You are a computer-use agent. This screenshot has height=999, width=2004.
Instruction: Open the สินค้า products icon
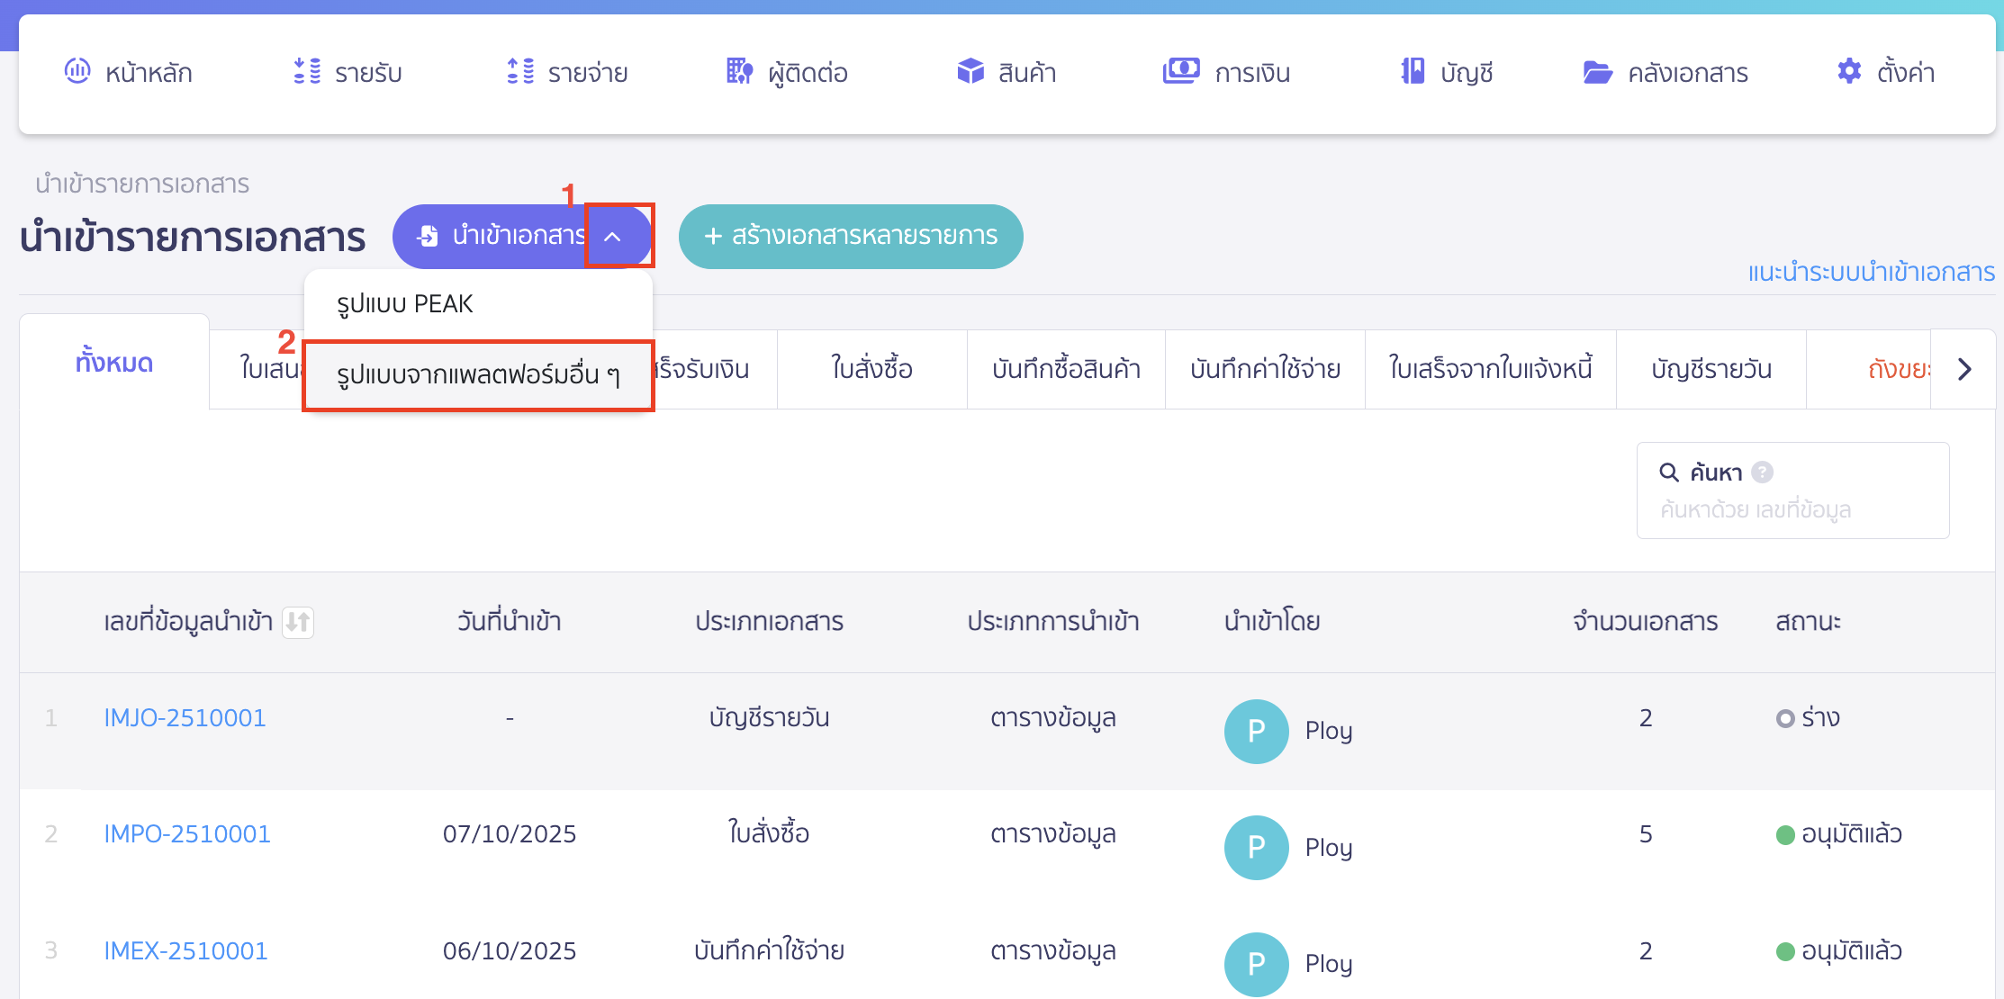click(970, 71)
